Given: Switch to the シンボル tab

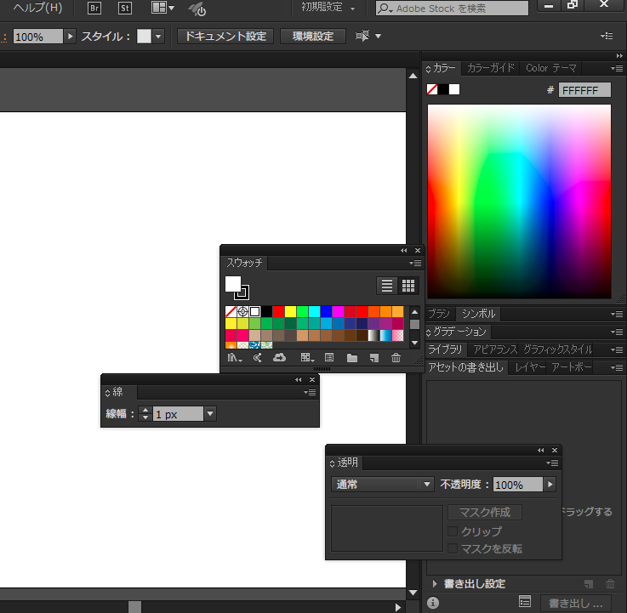Looking at the screenshot, I should tap(479, 314).
